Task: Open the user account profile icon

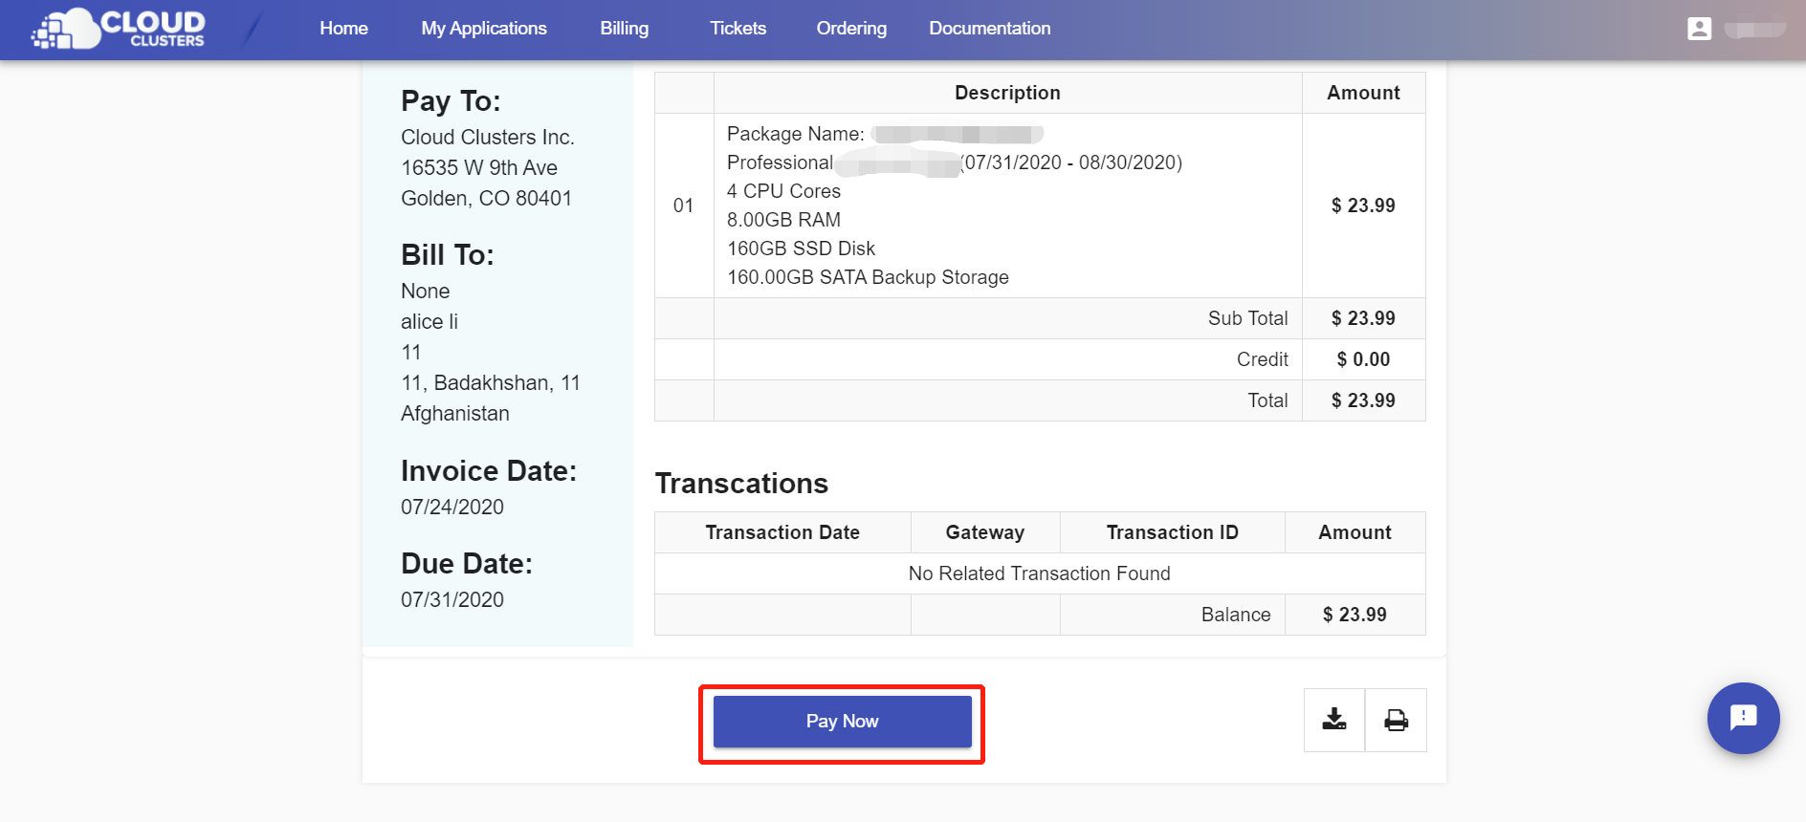Action: point(1699,29)
